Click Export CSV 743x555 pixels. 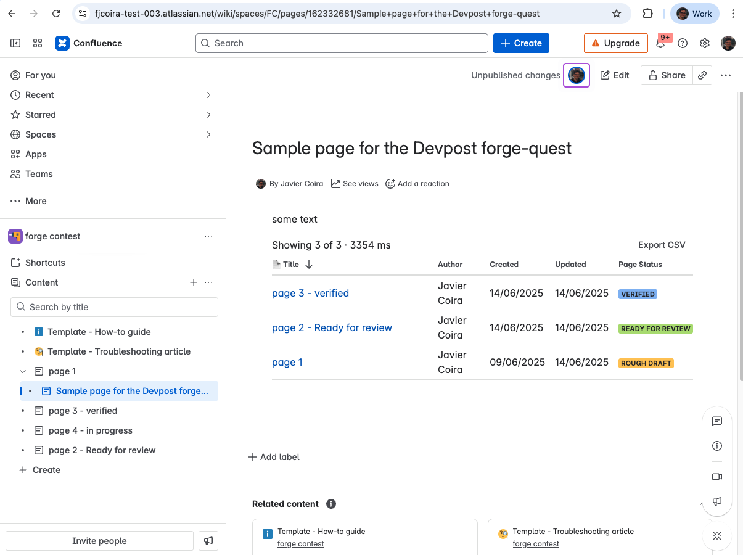pos(662,245)
